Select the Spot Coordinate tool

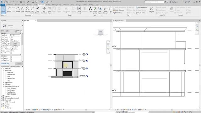(44, 10)
